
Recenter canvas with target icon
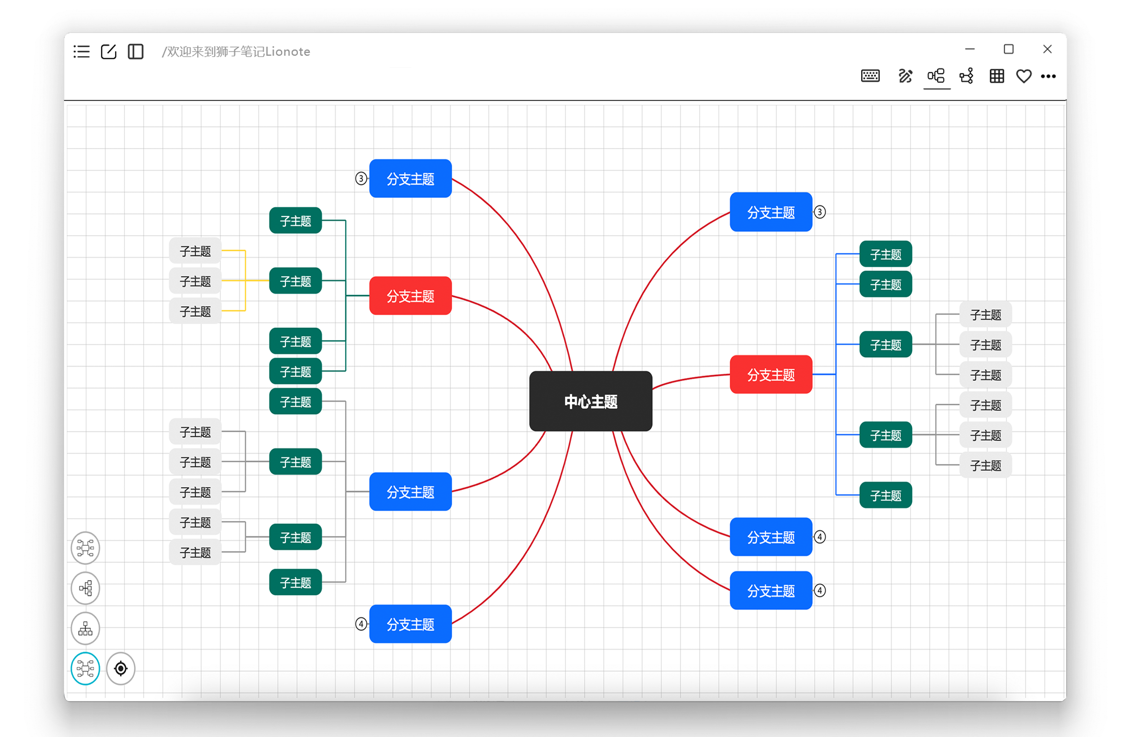tap(121, 668)
